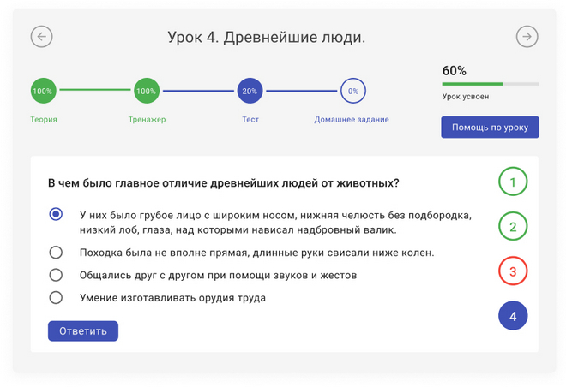Viewport: 566px width, 387px height.
Task: Choose answer about звуков и жестов
Action: pyautogui.click(x=56, y=275)
